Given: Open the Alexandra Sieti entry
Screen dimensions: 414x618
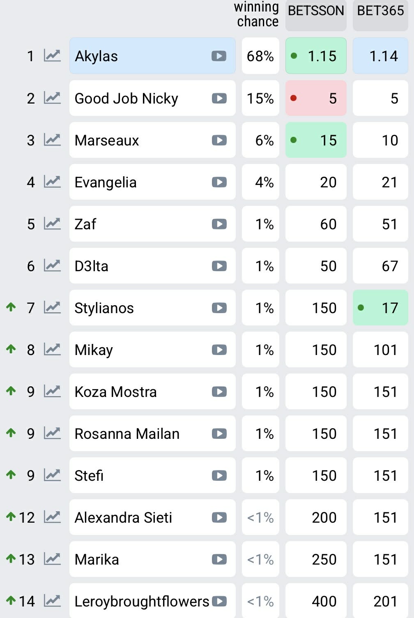Looking at the screenshot, I should (x=123, y=517).
